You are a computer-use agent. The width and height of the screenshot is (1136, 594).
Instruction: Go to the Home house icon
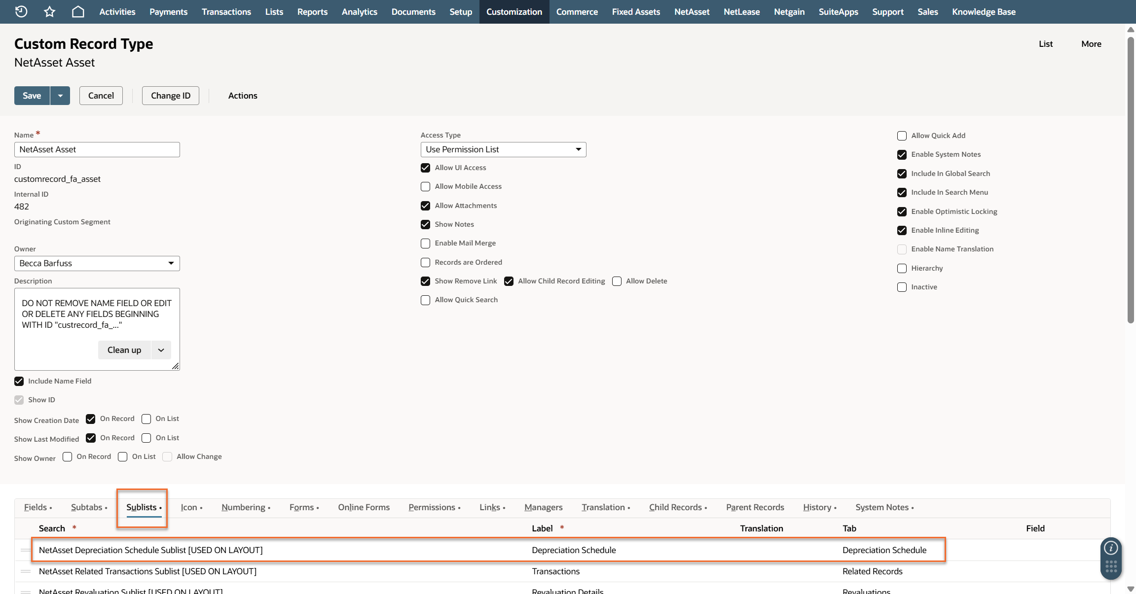tap(78, 11)
